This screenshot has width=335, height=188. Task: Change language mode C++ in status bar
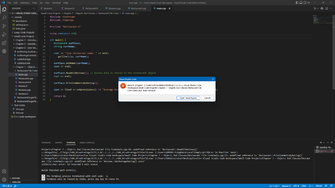311,186
